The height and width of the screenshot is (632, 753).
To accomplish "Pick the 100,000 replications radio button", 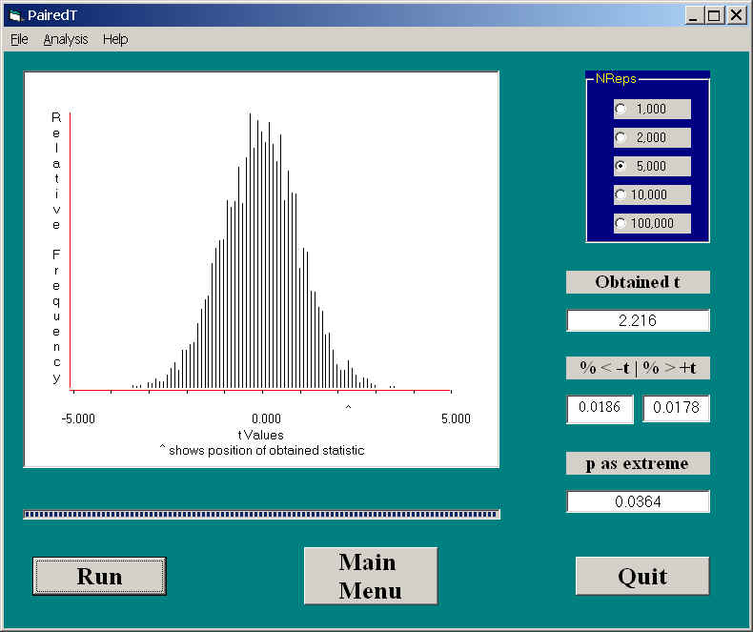I will [x=621, y=223].
